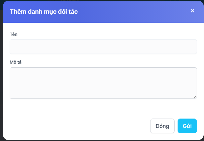Click the Thêm danh mục đối tác title
The height and width of the screenshot is (141, 204).
(x=44, y=12)
